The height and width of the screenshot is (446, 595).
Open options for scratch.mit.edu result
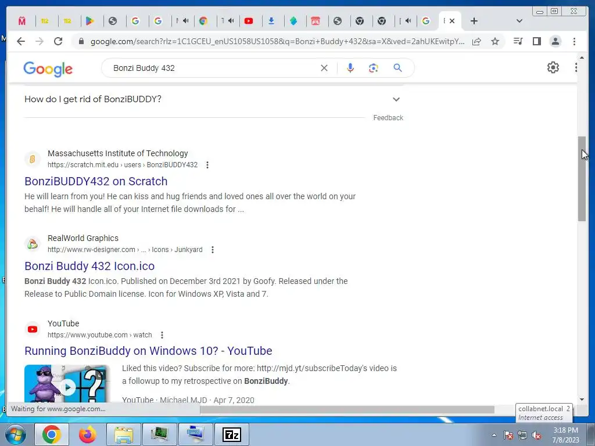(207, 165)
